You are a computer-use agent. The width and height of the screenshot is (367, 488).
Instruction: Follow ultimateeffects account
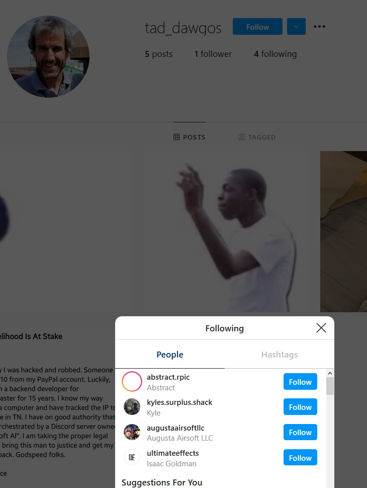tap(300, 457)
